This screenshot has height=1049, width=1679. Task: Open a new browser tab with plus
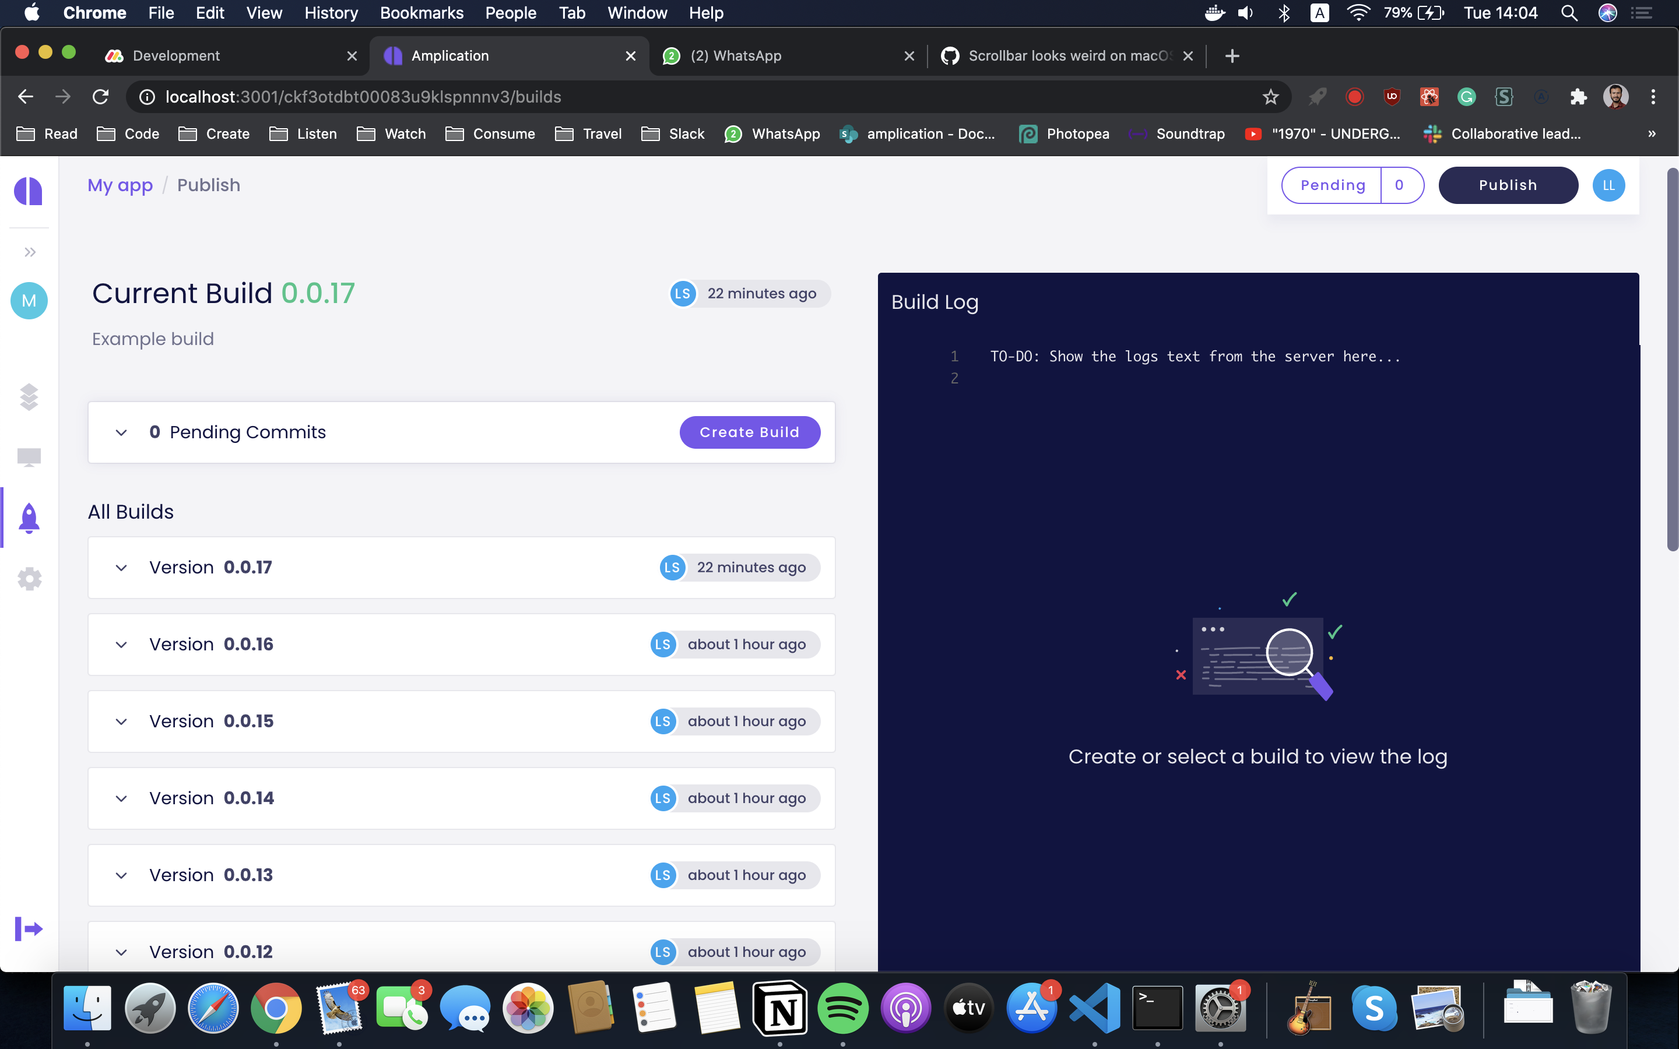[1231, 55]
